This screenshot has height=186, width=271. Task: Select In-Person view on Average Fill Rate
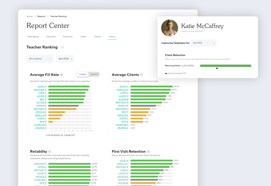tap(83, 75)
